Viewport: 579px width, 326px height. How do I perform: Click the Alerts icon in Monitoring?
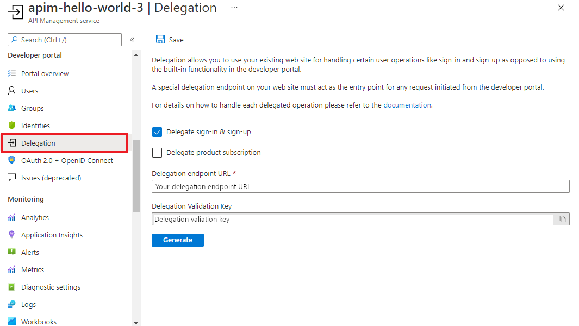(x=12, y=252)
